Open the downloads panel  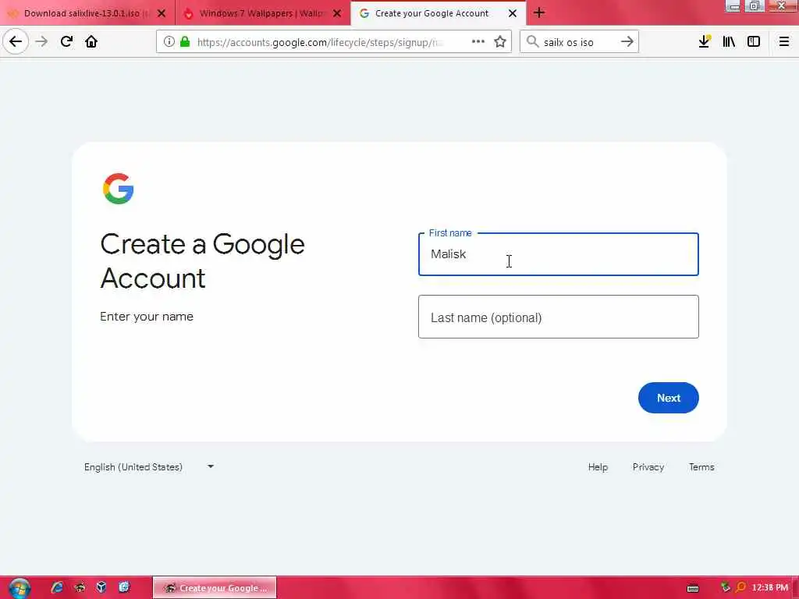click(x=705, y=41)
